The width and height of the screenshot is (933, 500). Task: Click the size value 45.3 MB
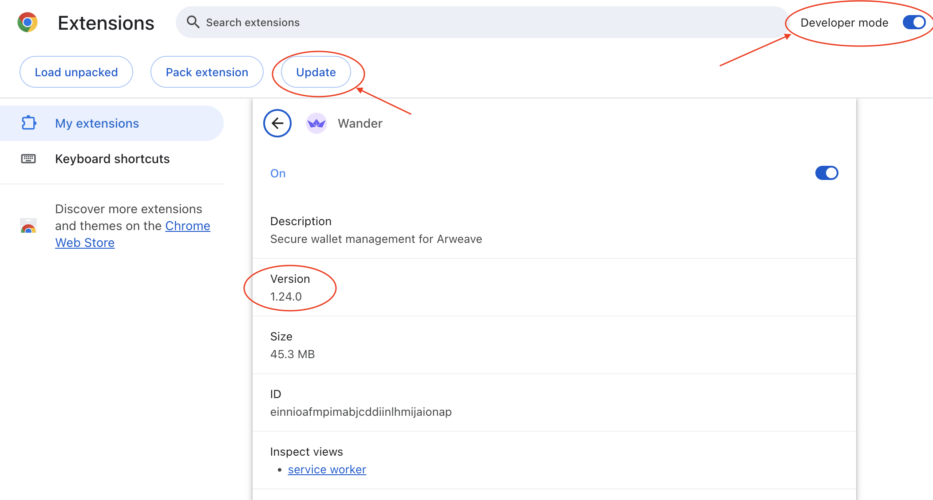pos(293,354)
